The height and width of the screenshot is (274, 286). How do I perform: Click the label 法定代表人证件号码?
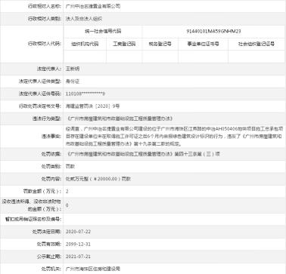[x=40, y=94]
